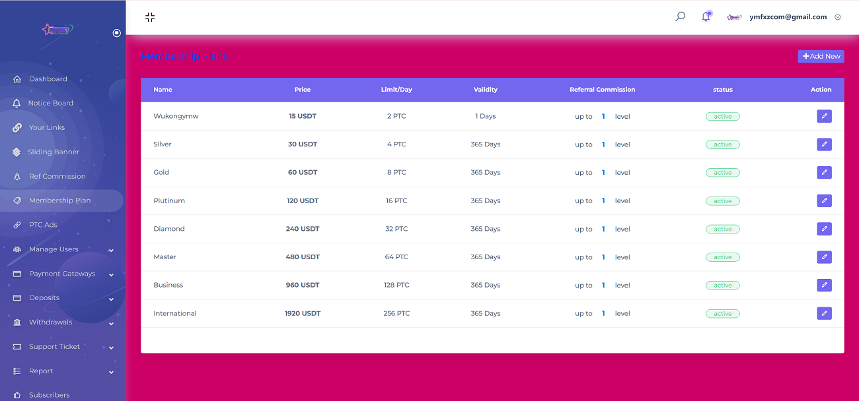Toggle the sidebar radio button near logo
The image size is (859, 401).
point(117,33)
